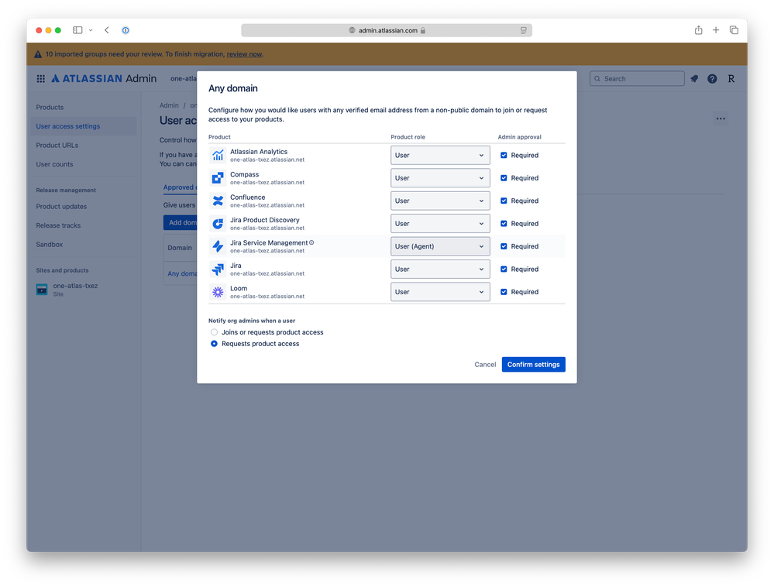Open the R profile avatar
This screenshot has width=774, height=587.
pyautogui.click(x=731, y=79)
